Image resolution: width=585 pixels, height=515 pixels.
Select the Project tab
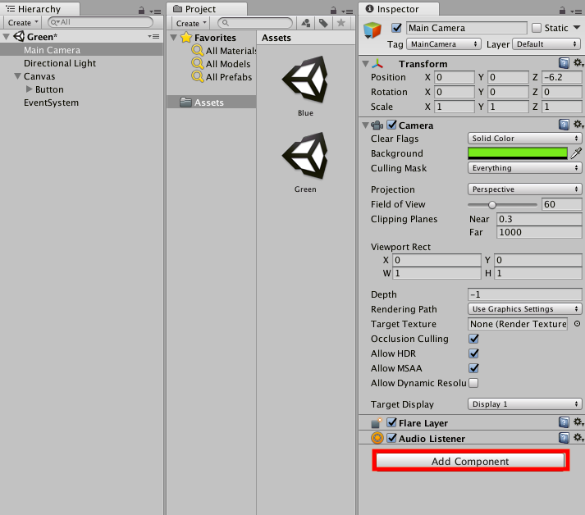pos(206,9)
